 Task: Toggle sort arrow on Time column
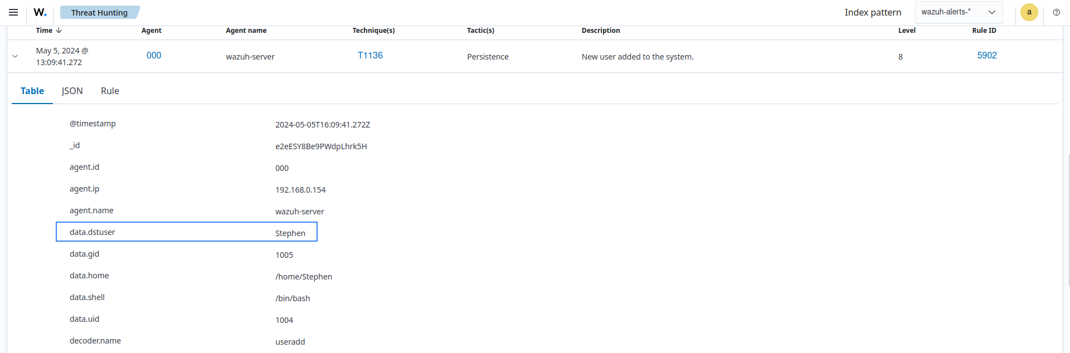coord(59,31)
